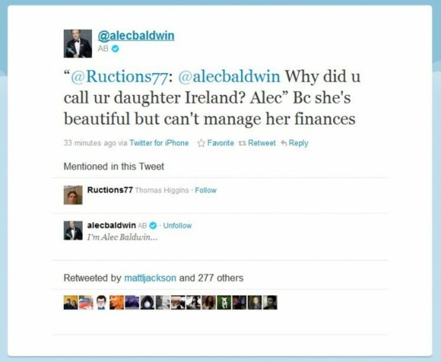Click the Twitter for iPhone source link

[159, 143]
